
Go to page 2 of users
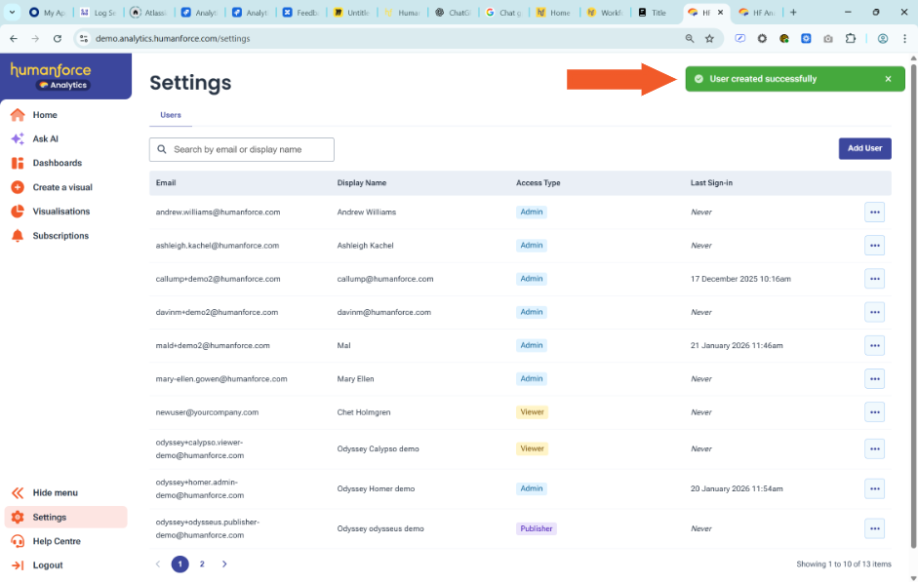[x=202, y=563]
